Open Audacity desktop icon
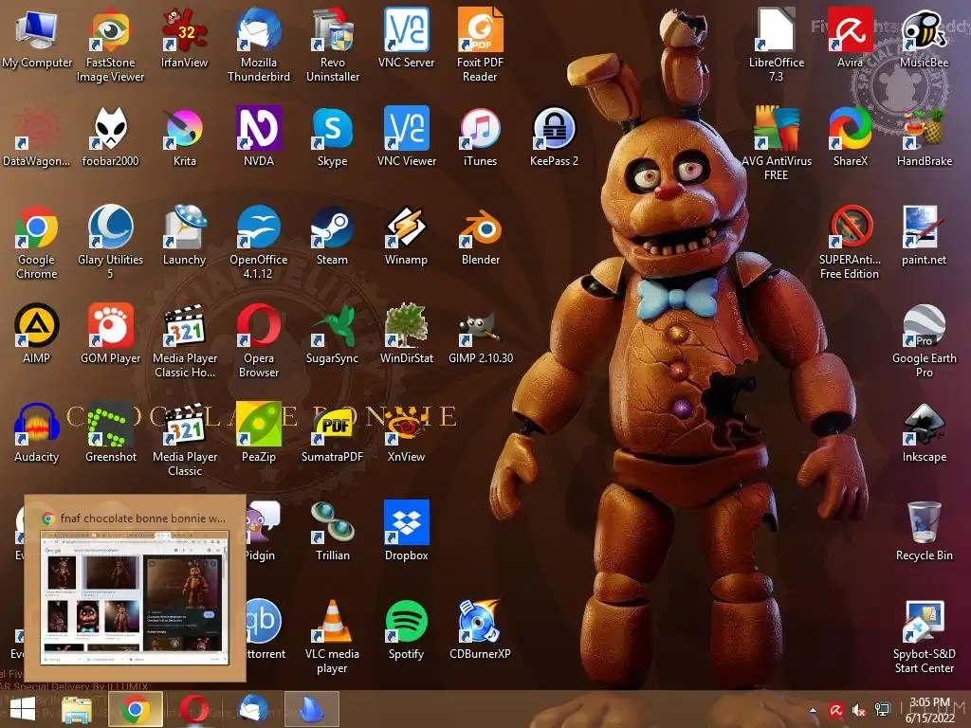 [37, 433]
